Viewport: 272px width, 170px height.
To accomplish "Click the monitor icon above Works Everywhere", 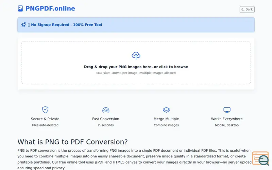I will (x=227, y=110).
